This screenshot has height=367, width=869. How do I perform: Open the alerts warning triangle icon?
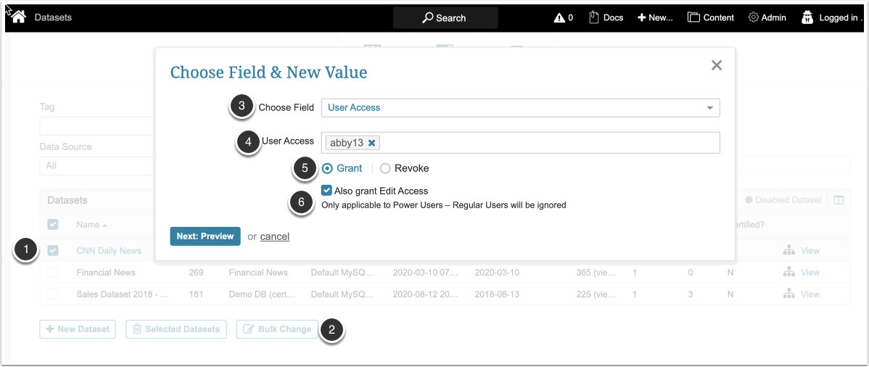(x=559, y=17)
